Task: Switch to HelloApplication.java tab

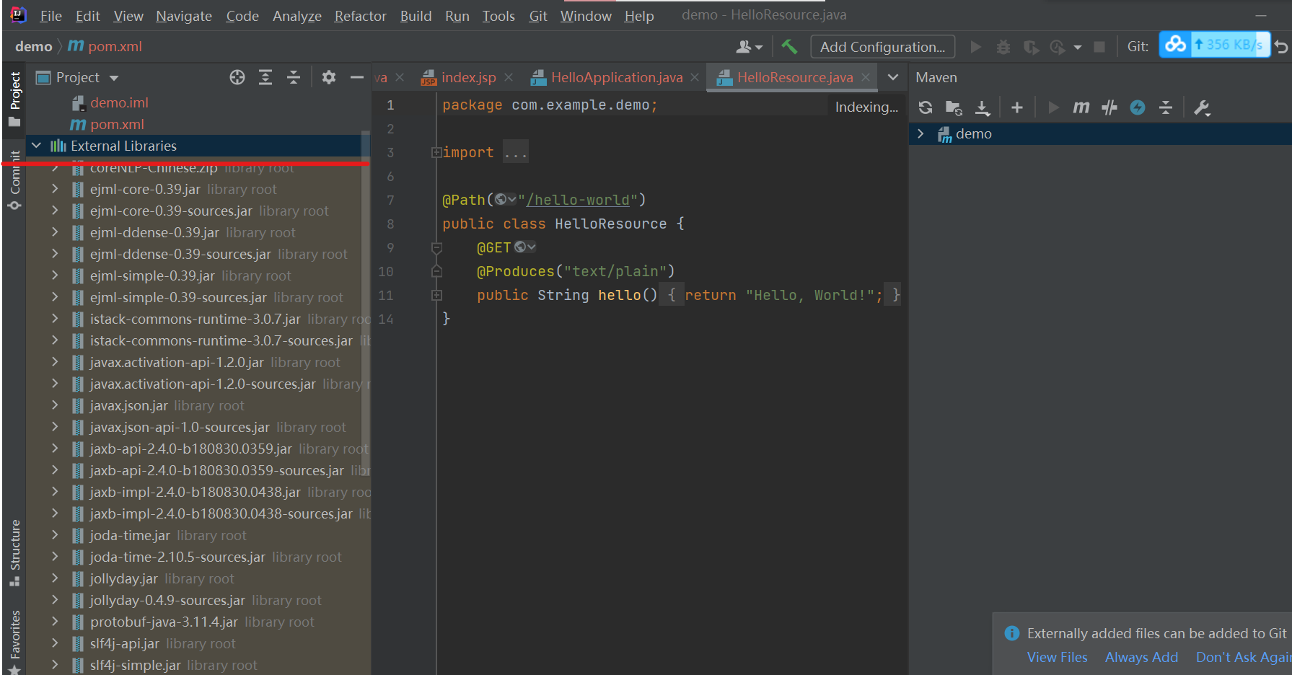Action: pos(617,77)
